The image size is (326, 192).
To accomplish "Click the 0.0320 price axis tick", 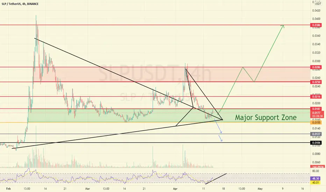I will click(x=316, y=52).
